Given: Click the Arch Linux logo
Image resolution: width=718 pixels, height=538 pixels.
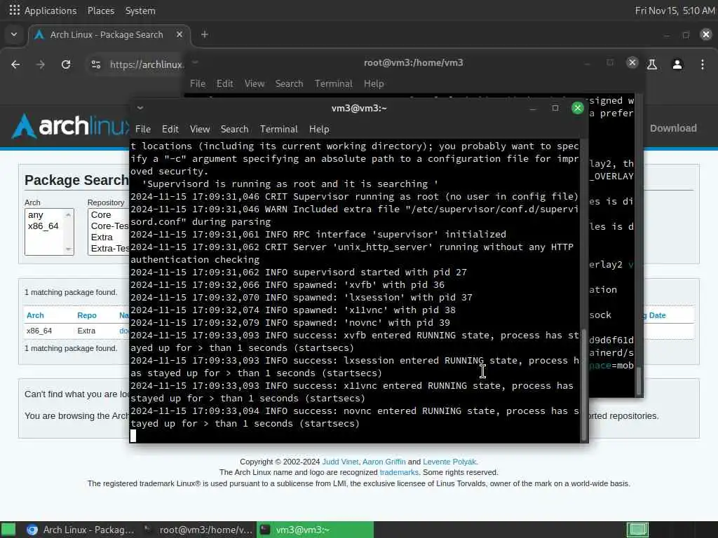Looking at the screenshot, I should (x=71, y=126).
